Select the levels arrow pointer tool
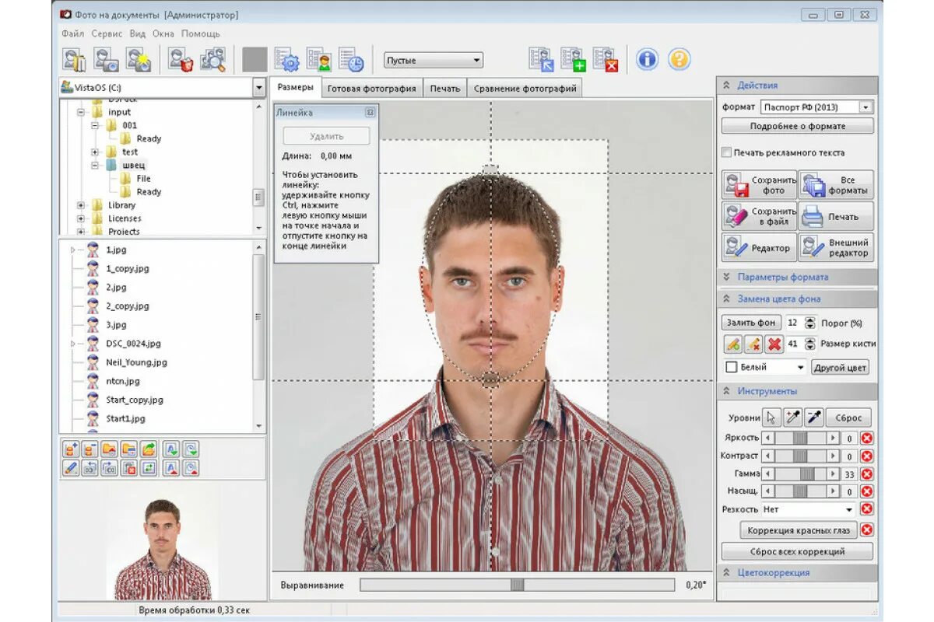Screen dimensions: 934x622 [771, 418]
